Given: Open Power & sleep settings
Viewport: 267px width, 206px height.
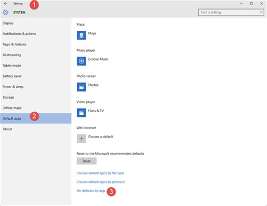Looking at the screenshot, I should coord(35,86).
